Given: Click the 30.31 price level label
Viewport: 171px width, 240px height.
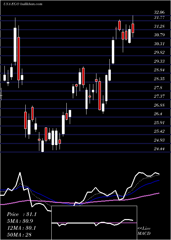Looking at the screenshot, I should tap(159, 44).
